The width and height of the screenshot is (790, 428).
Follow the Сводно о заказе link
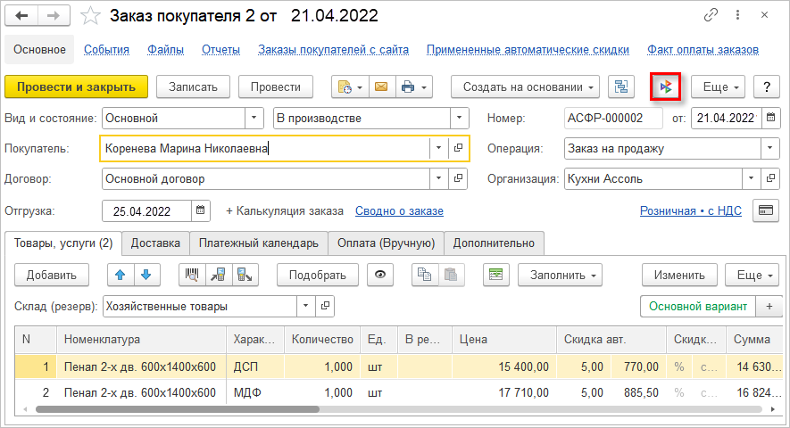pyautogui.click(x=399, y=211)
